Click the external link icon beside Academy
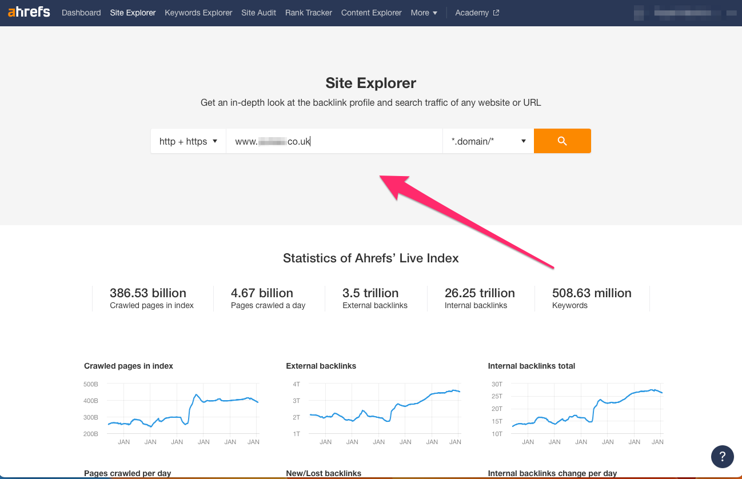 [496, 13]
